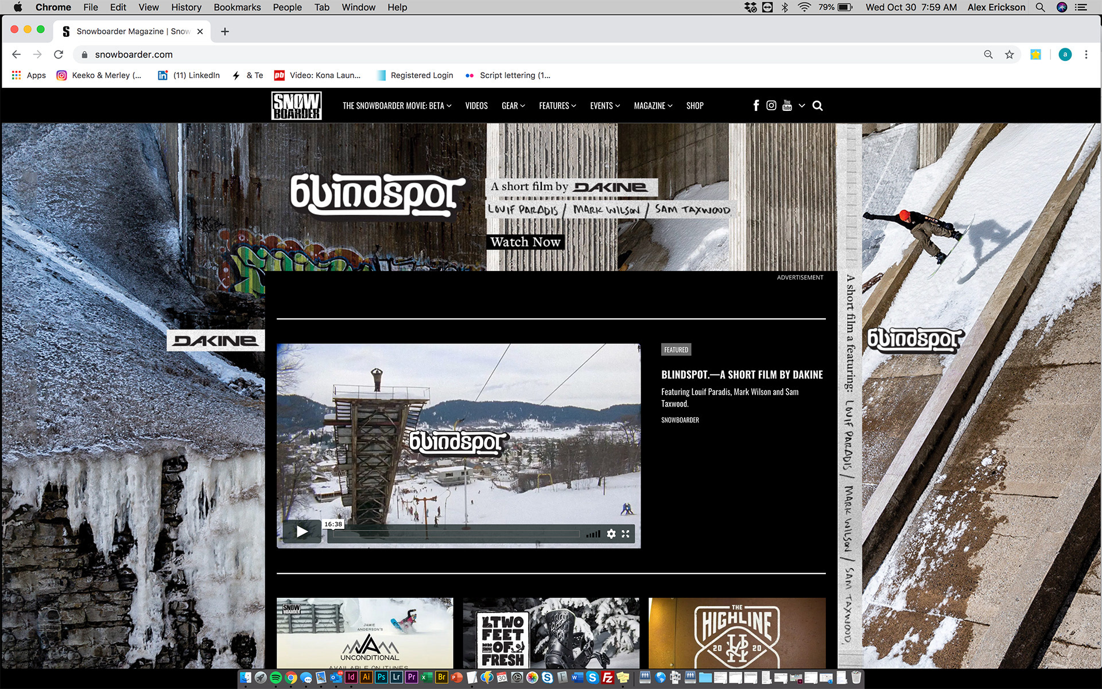Launch FileZilla from the dock

click(608, 678)
